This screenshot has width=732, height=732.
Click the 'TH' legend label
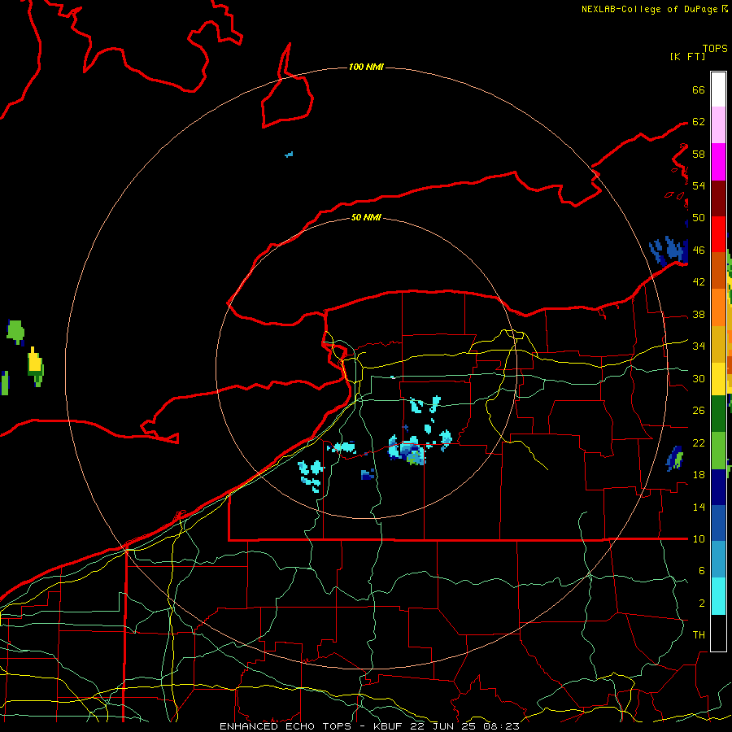[699, 634]
